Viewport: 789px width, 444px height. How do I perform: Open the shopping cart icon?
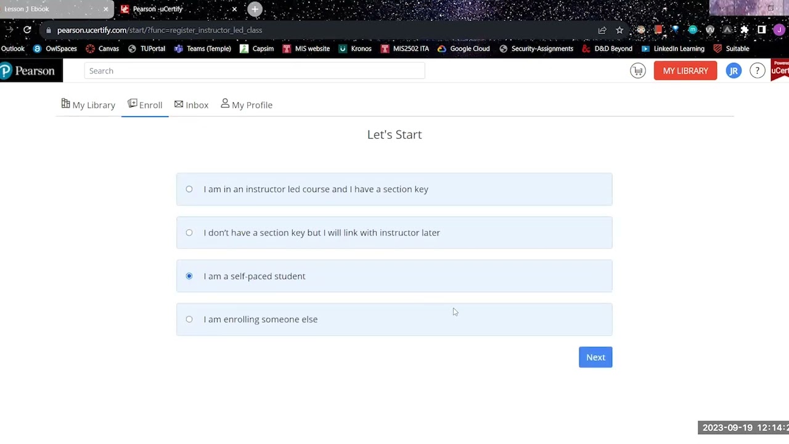(x=638, y=71)
